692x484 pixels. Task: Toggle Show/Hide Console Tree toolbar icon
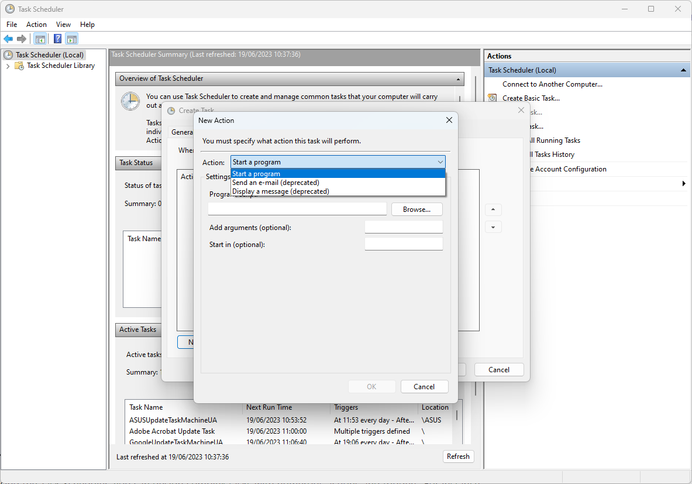[40, 39]
